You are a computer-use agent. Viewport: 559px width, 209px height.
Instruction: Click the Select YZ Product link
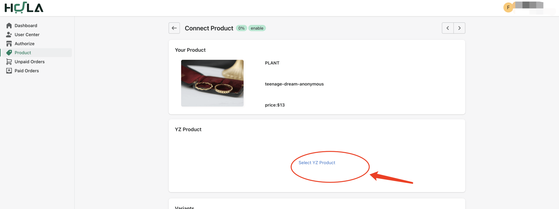(317, 163)
